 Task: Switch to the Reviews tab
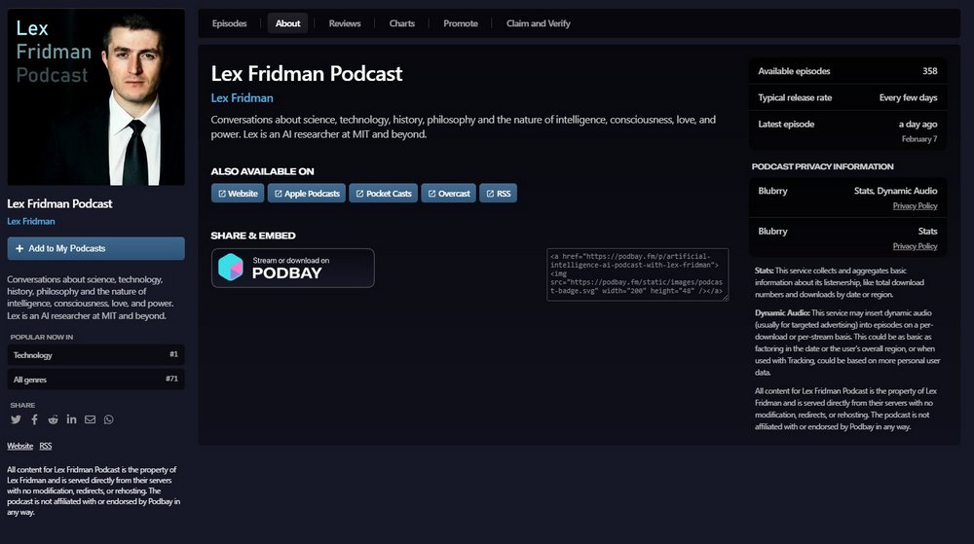click(345, 23)
